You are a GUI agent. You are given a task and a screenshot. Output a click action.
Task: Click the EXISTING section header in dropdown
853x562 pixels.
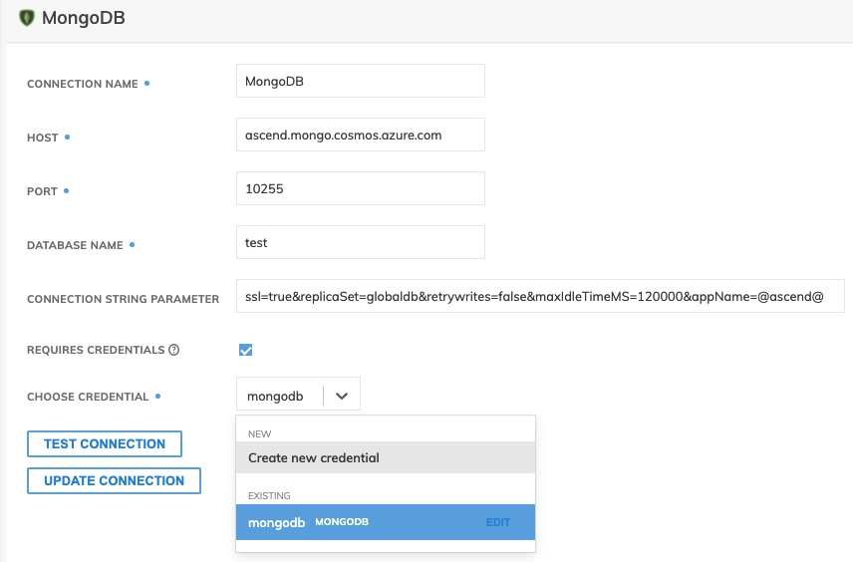(x=269, y=495)
